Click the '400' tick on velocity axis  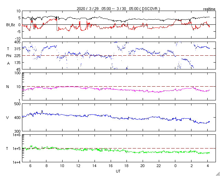coord(18,118)
